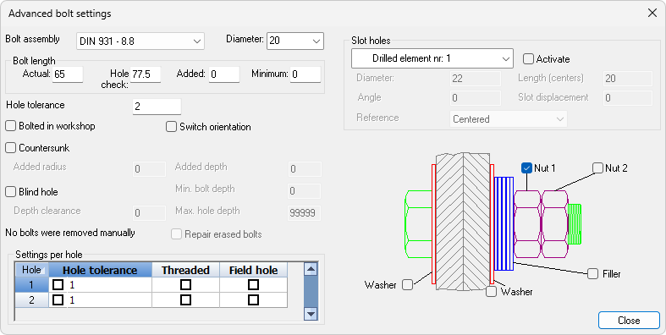Enable the Filler checkbox
666x335 pixels.
(x=593, y=274)
